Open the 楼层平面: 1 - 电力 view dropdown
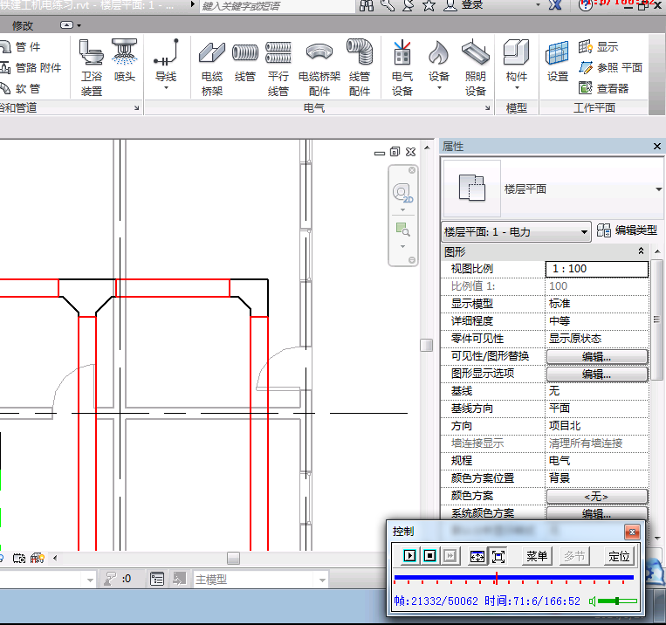Image resolution: width=666 pixels, height=625 pixels. click(x=517, y=232)
